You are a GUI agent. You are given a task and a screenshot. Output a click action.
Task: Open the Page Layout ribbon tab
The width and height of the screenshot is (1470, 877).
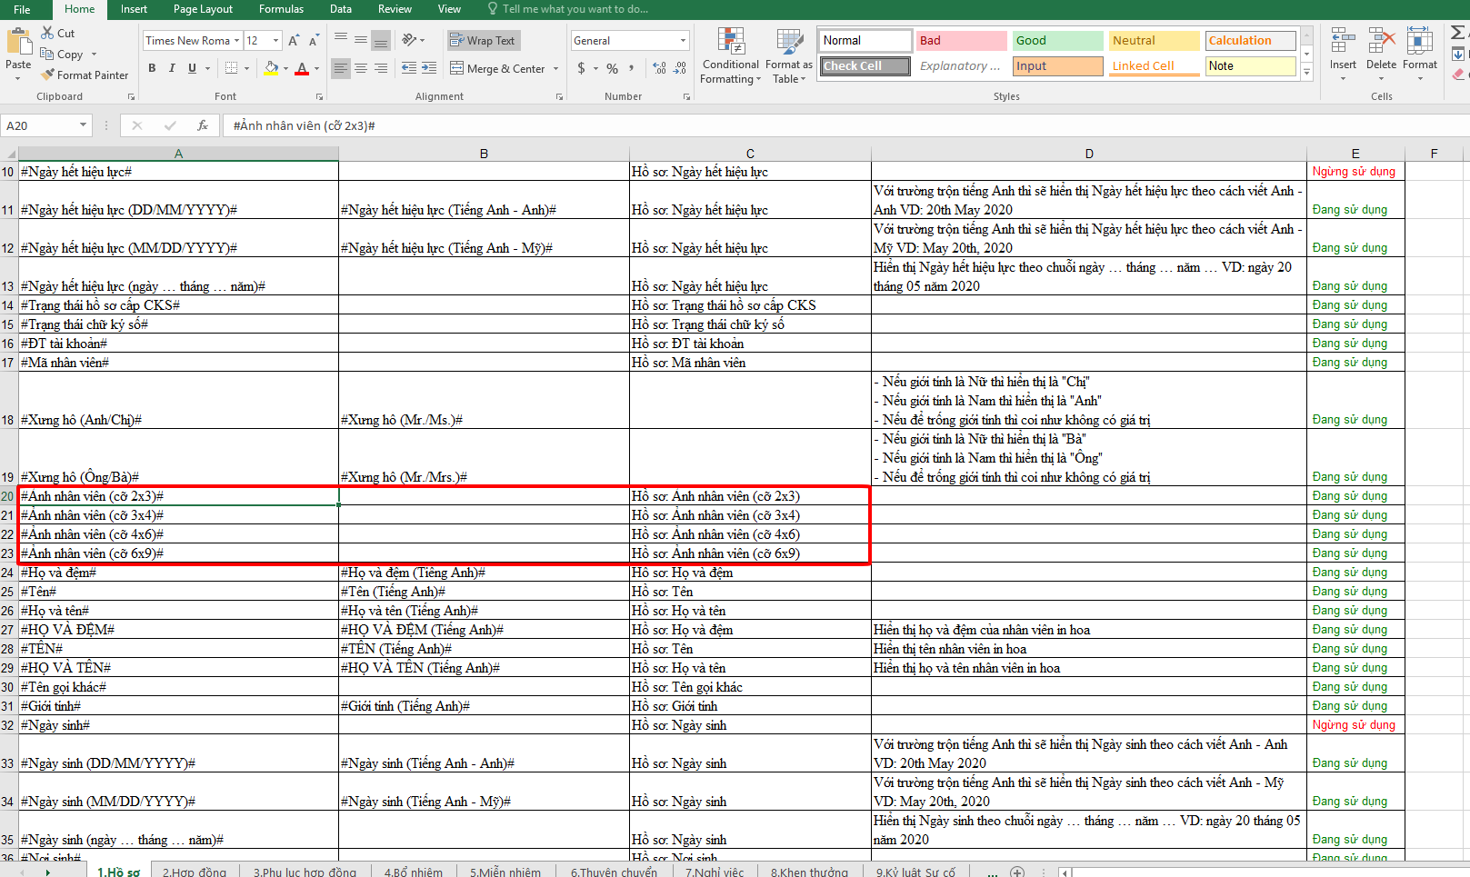point(203,9)
